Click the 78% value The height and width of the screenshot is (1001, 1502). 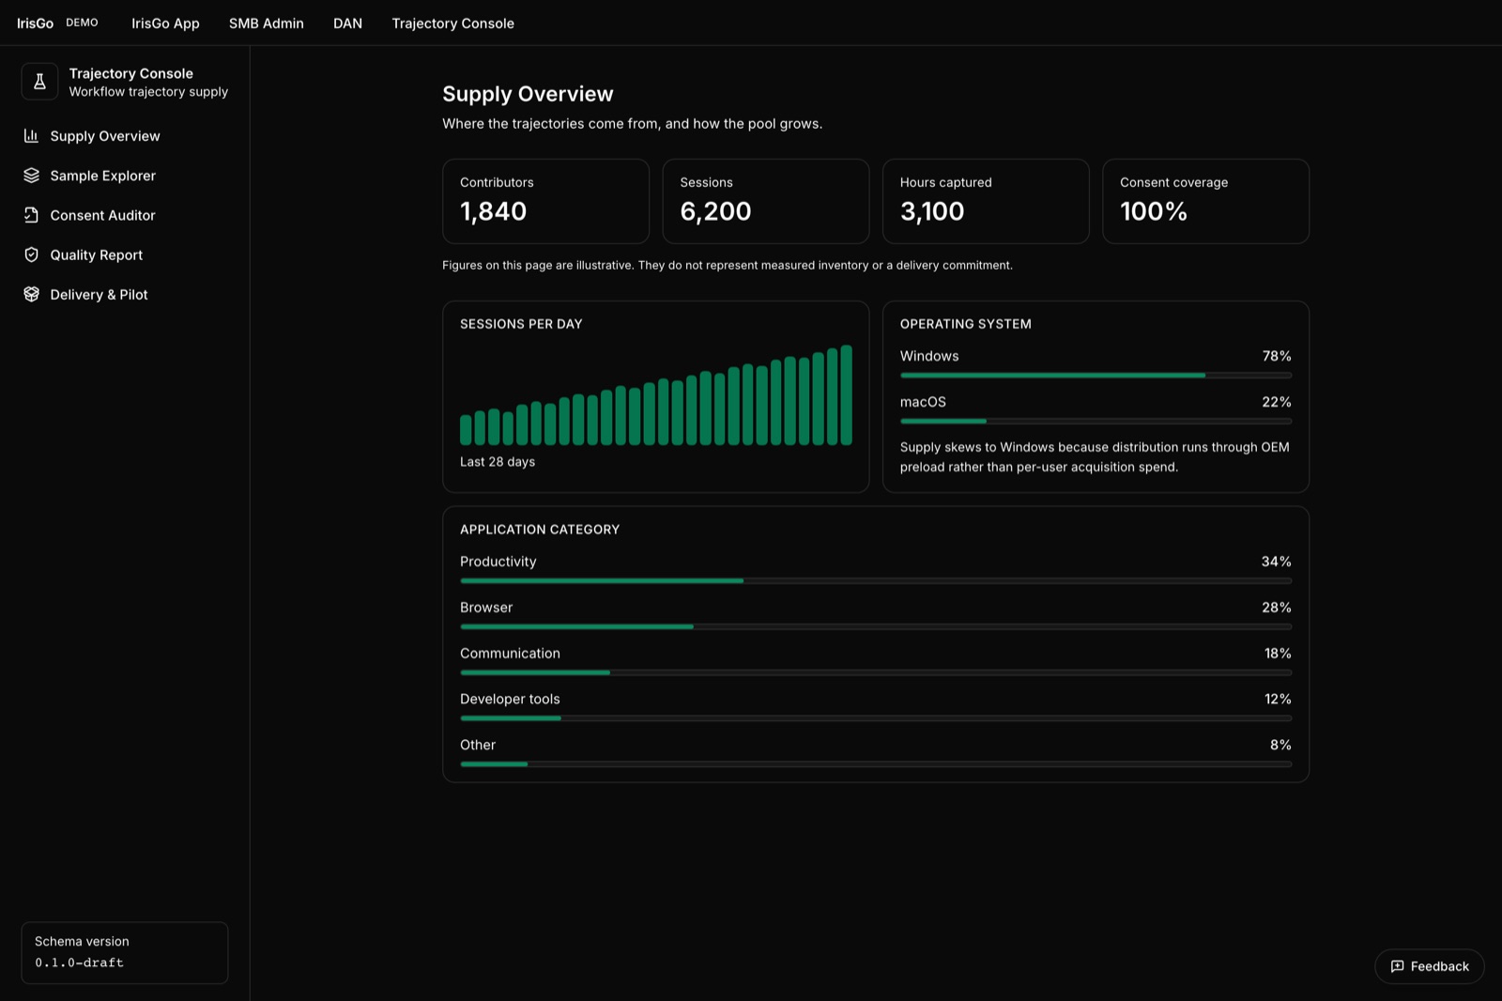tap(1277, 356)
